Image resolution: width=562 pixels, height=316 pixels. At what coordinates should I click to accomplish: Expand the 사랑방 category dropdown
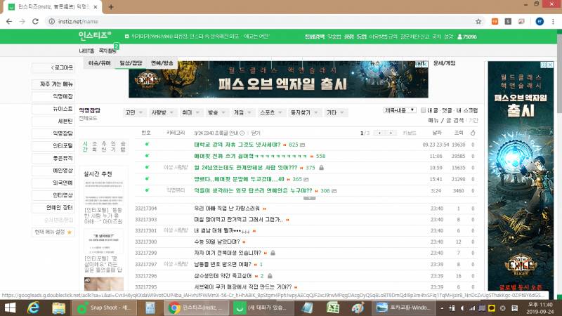pos(162,112)
